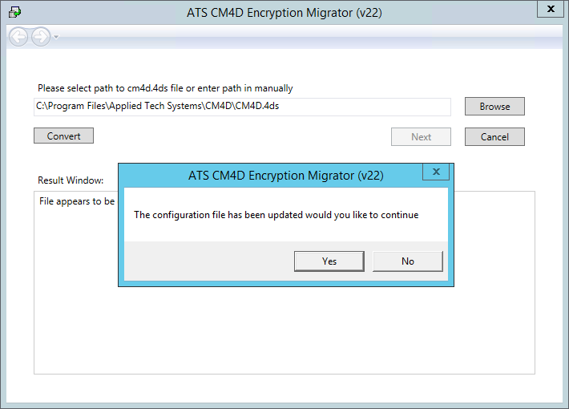Click the main window's title text
569x409 pixels.
point(285,14)
